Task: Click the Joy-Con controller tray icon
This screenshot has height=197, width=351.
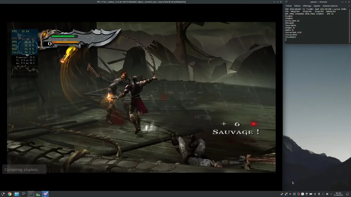Action: pos(298,194)
